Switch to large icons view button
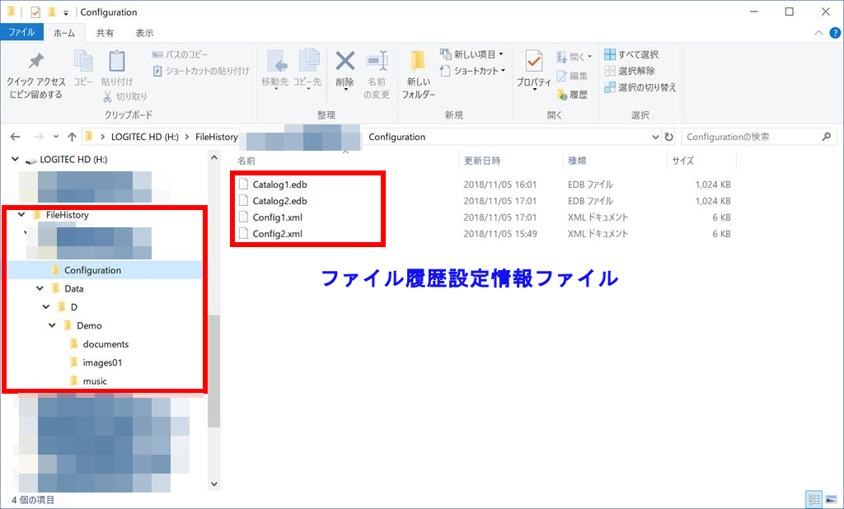The width and height of the screenshot is (844, 509). pos(830,499)
